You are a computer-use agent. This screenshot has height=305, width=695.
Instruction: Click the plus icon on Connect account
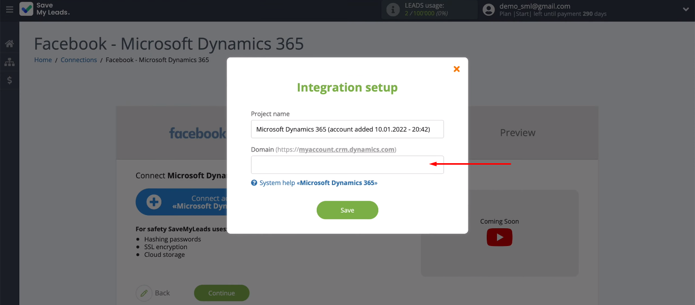click(154, 202)
